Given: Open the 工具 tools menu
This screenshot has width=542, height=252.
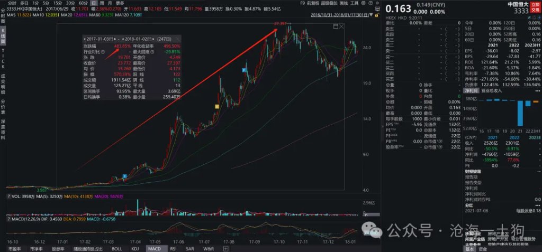Looking at the screenshot, I should coord(354,3).
